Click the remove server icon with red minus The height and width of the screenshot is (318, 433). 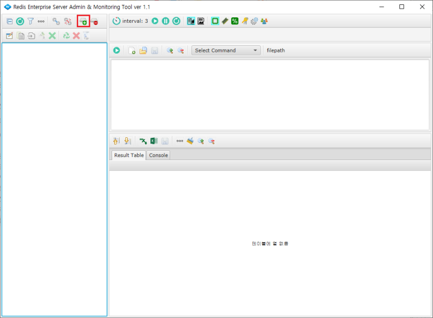click(x=95, y=21)
